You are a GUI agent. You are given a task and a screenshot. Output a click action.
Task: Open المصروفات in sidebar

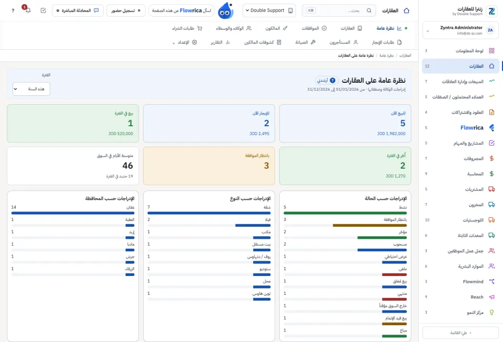click(x=461, y=158)
